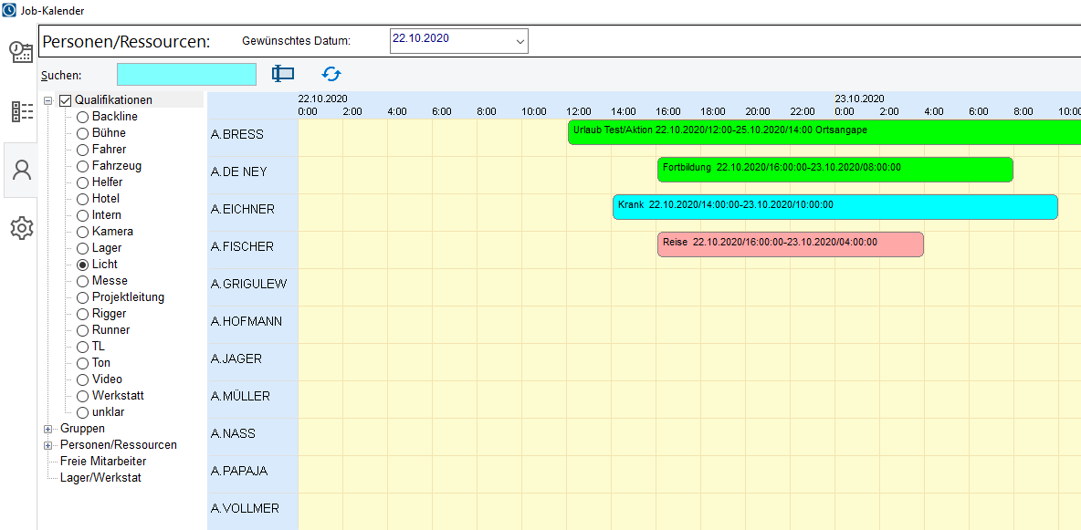
Task: Select Freie Mitarbeiter in the tree
Action: point(103,461)
